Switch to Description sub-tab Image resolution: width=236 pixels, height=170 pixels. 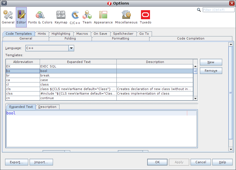[47, 107]
